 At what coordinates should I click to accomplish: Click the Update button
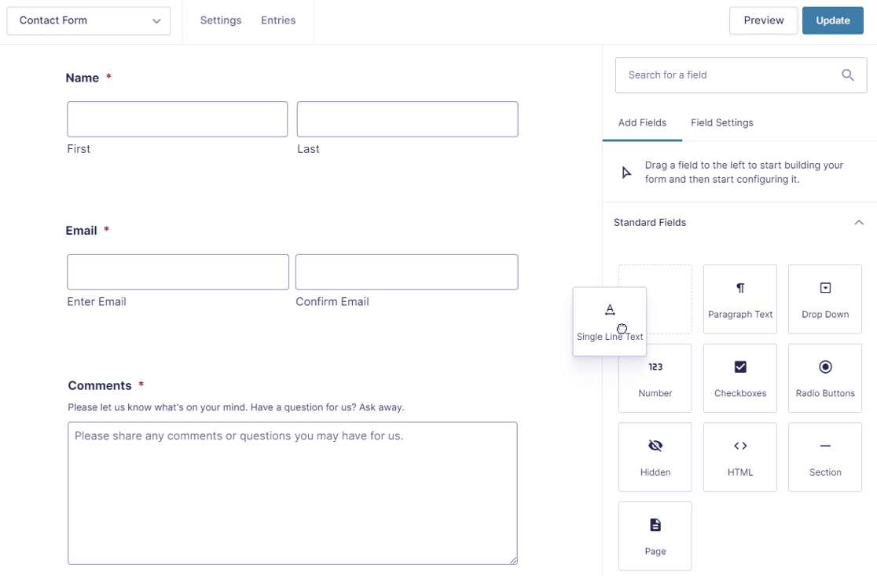833,20
